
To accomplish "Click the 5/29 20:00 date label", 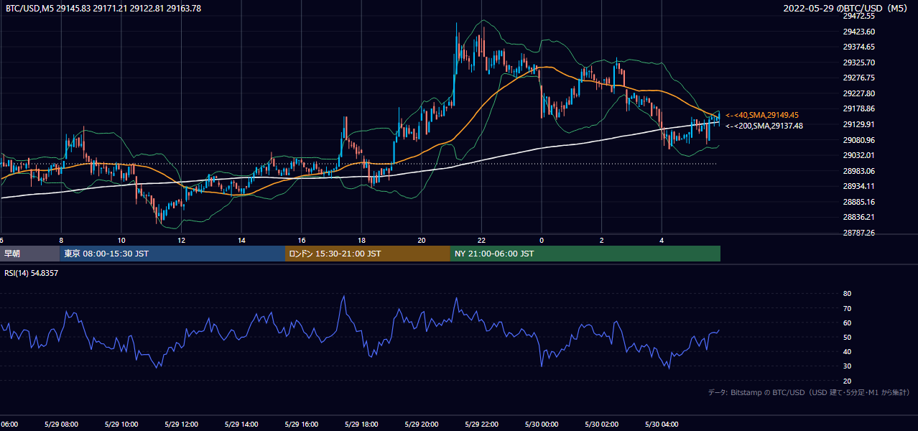I will 422,424.
